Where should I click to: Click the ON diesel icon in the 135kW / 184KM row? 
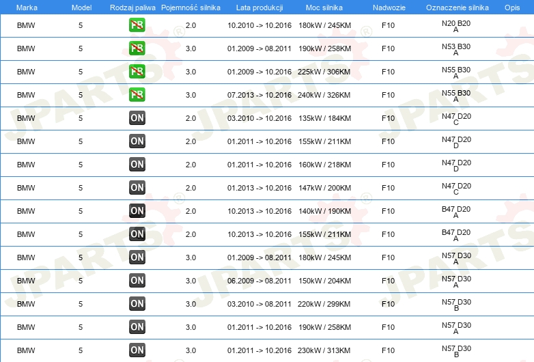(137, 118)
